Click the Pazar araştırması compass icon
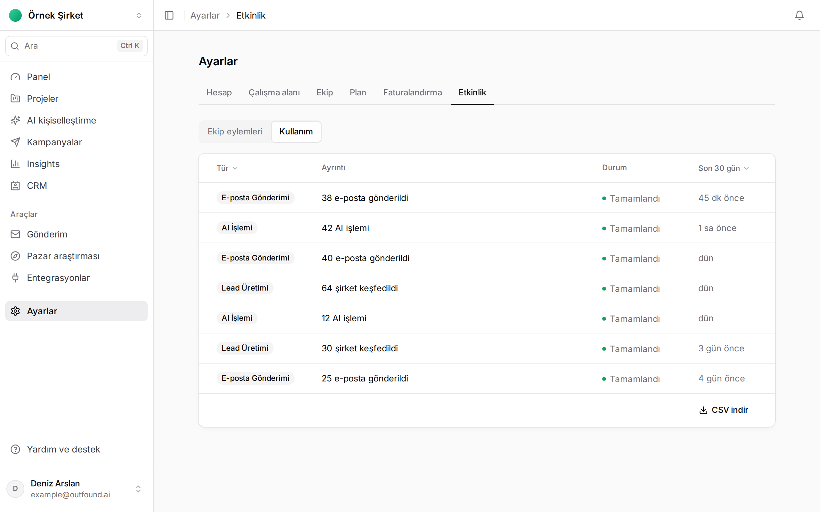Image resolution: width=820 pixels, height=512 pixels. pyautogui.click(x=15, y=256)
